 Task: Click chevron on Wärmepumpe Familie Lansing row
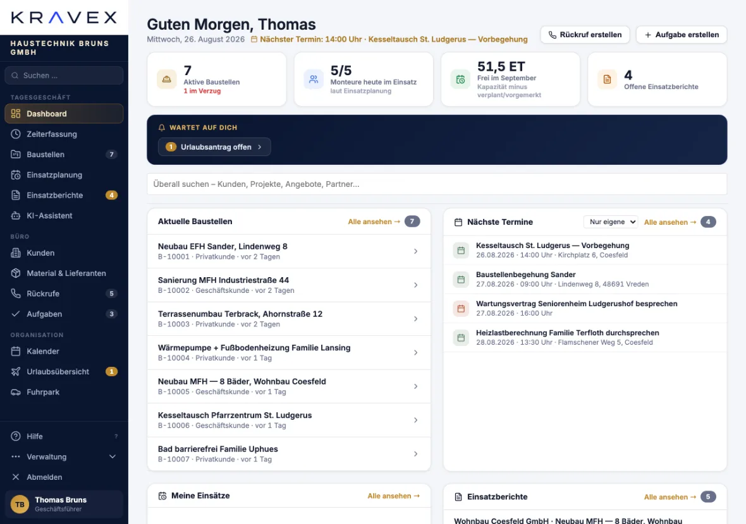point(415,352)
